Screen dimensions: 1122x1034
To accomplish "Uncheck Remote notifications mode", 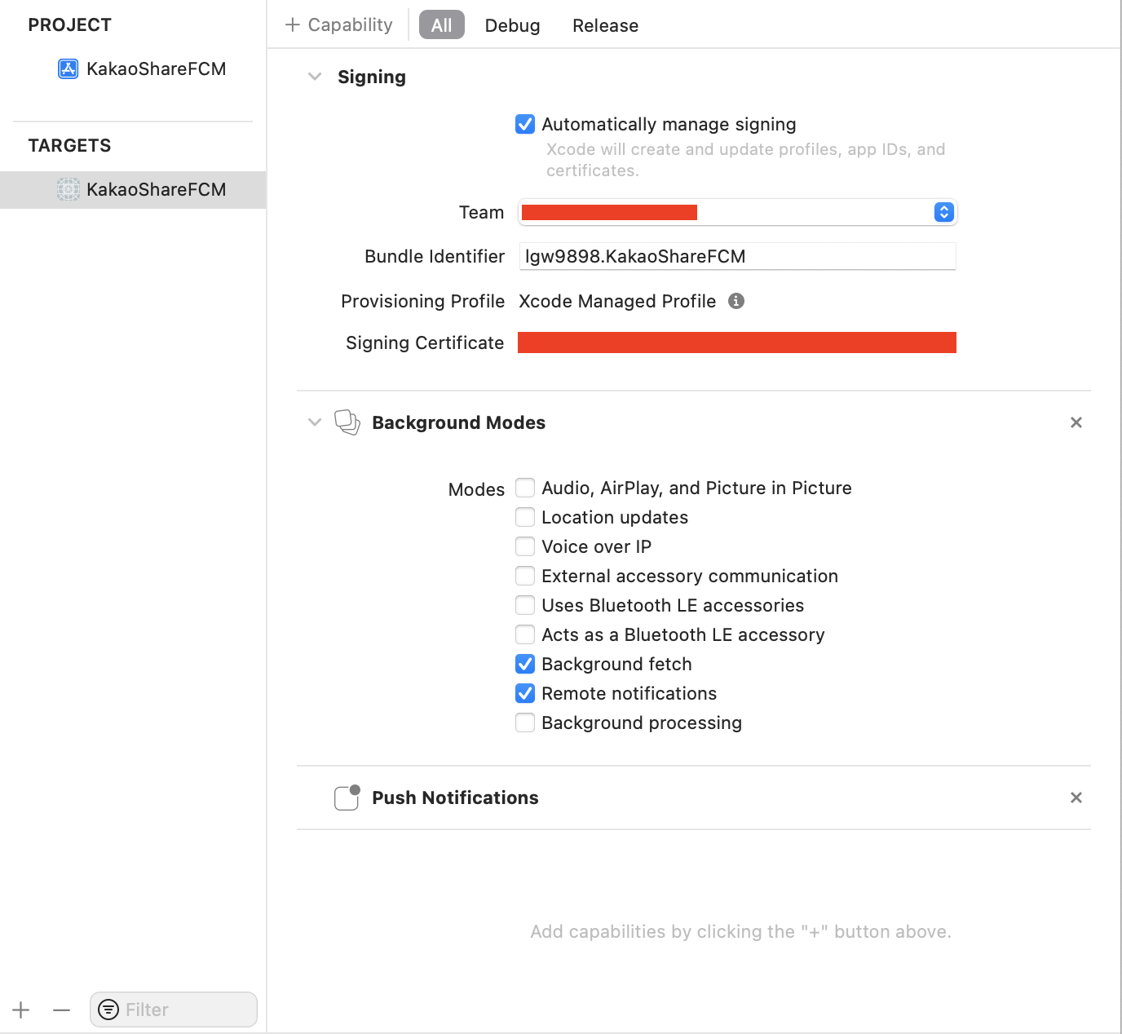I will click(525, 693).
